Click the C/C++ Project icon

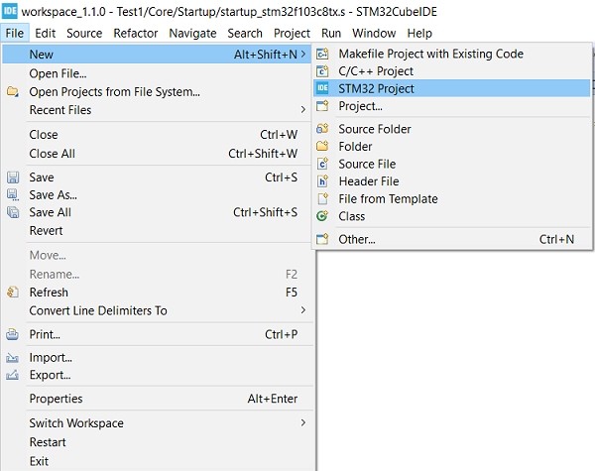(321, 71)
